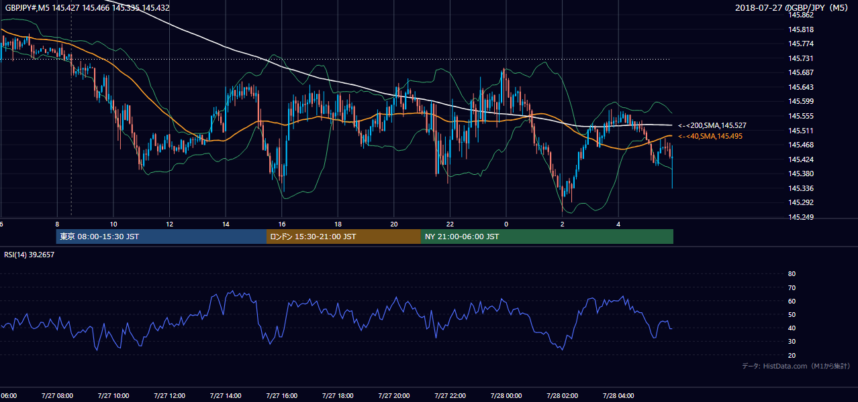
Task: Click the 7/28 02:00 time label
Action: [x=562, y=395]
